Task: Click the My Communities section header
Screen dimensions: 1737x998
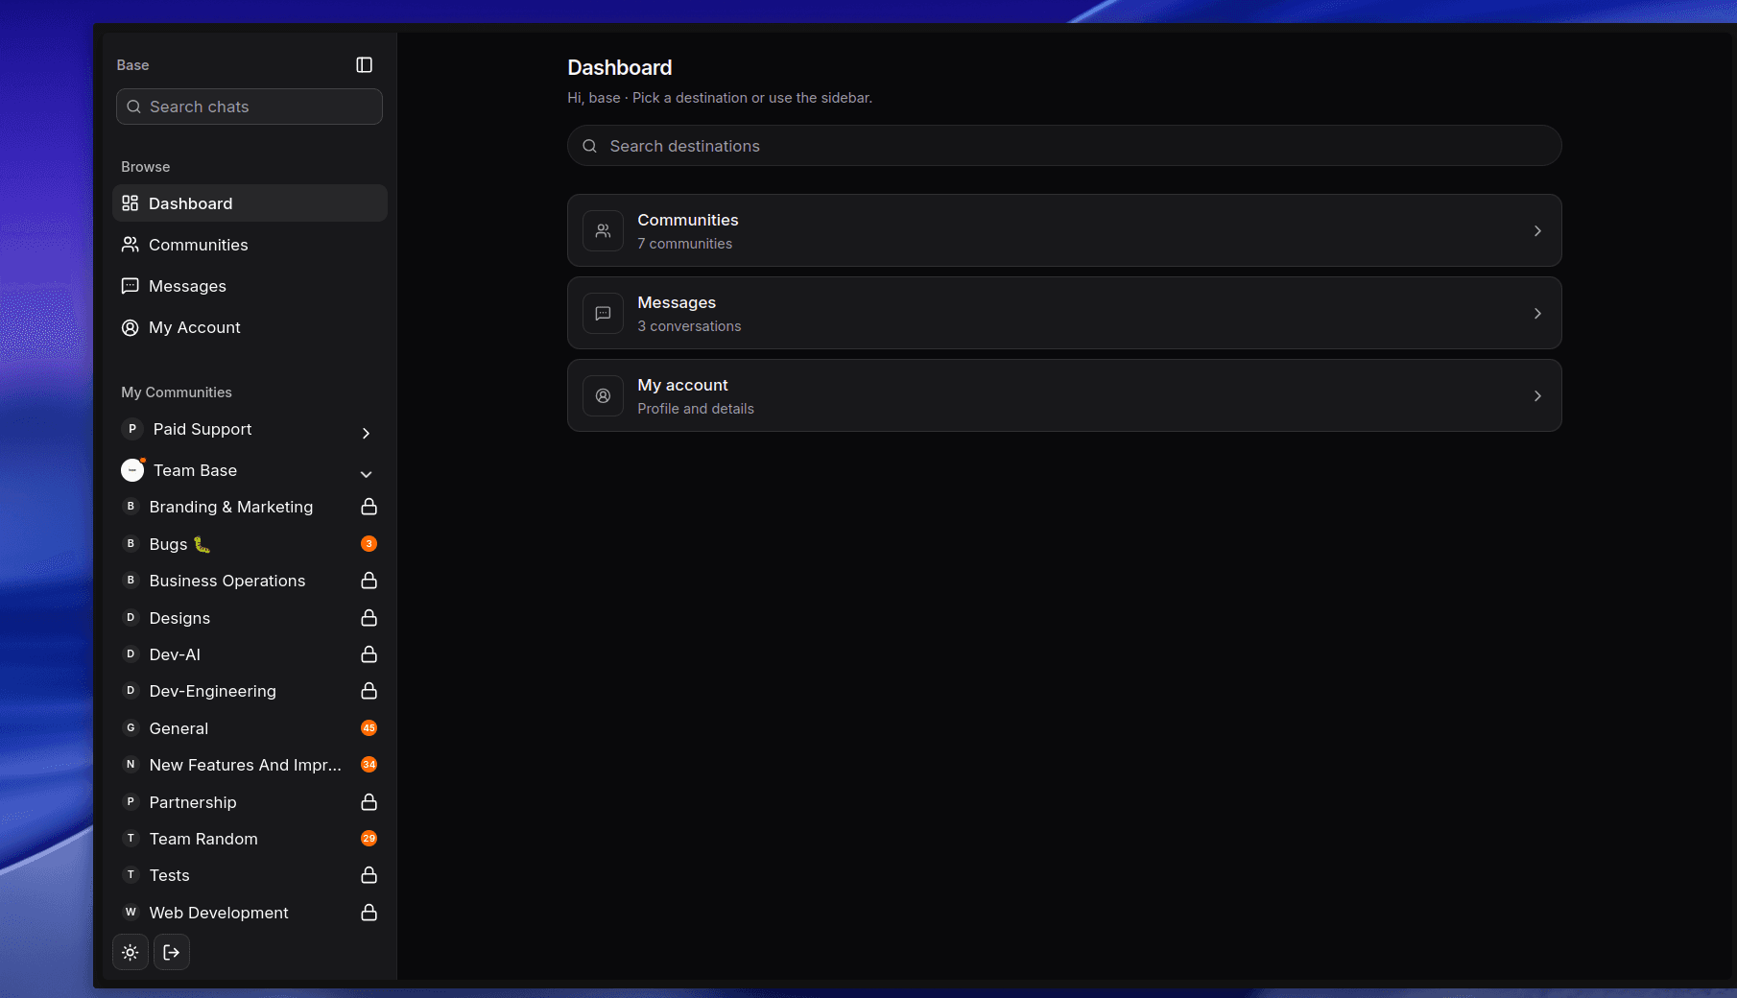Action: [x=177, y=392]
